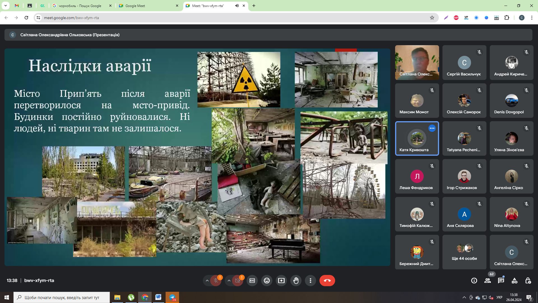Toggle the microphone mute button

click(216, 281)
